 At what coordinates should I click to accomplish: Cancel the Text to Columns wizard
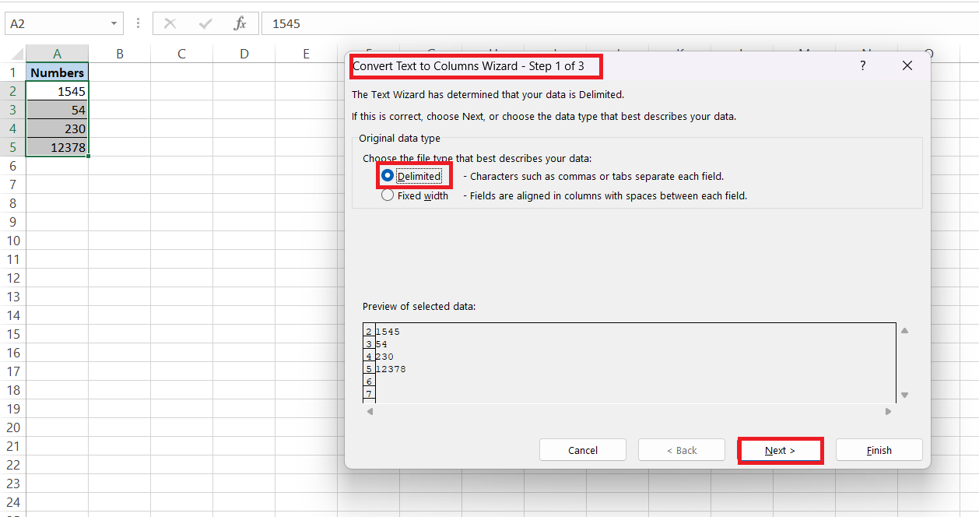click(582, 450)
